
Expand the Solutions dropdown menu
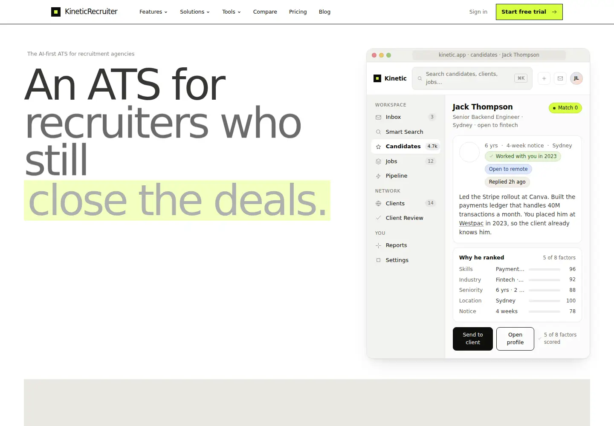[x=195, y=12]
